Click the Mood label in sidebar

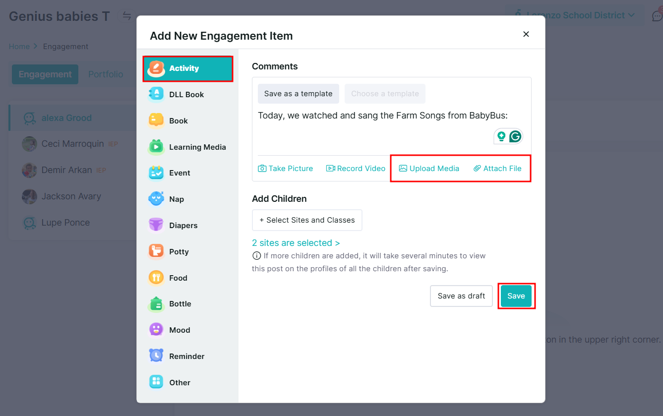(180, 330)
